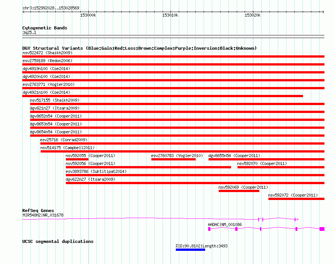
Task: Click the red bar under nsv592055
Action: coord(77,159)
